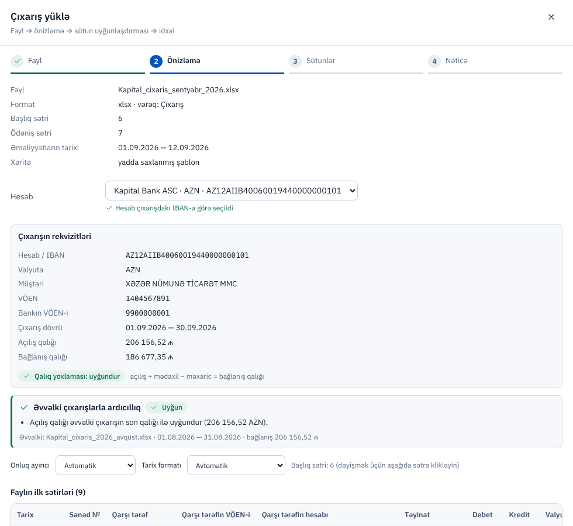
Task: Click the Əməliyyatların tarixi date range value
Action: tap(163, 147)
